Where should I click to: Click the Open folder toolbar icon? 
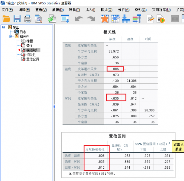tap(6, 19)
